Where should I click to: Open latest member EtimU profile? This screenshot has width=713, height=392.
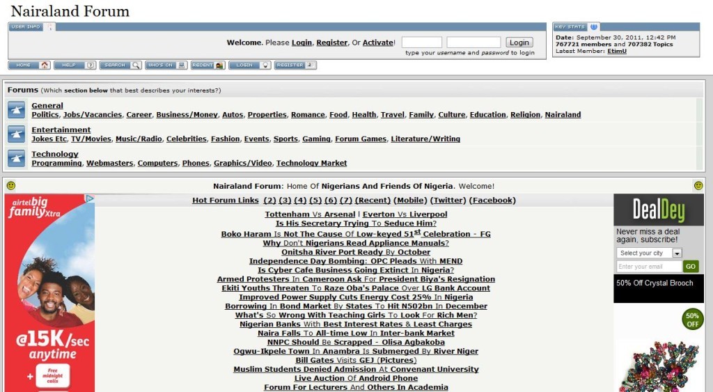tap(617, 51)
